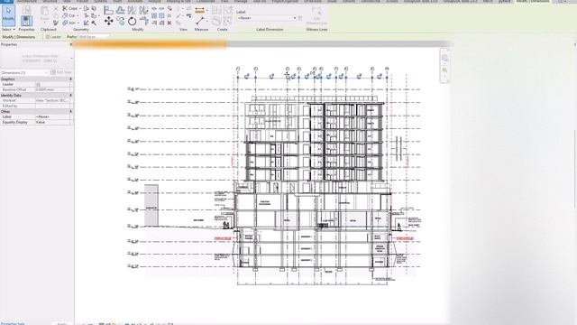Image resolution: width=577 pixels, height=325 pixels.
Task: Open Label dropdown in Label Dimension panel
Action: pyautogui.click(x=295, y=18)
